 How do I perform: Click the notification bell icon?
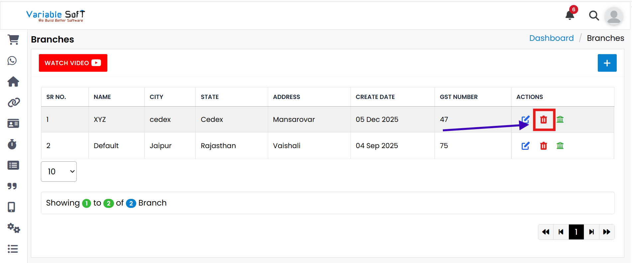pyautogui.click(x=570, y=15)
